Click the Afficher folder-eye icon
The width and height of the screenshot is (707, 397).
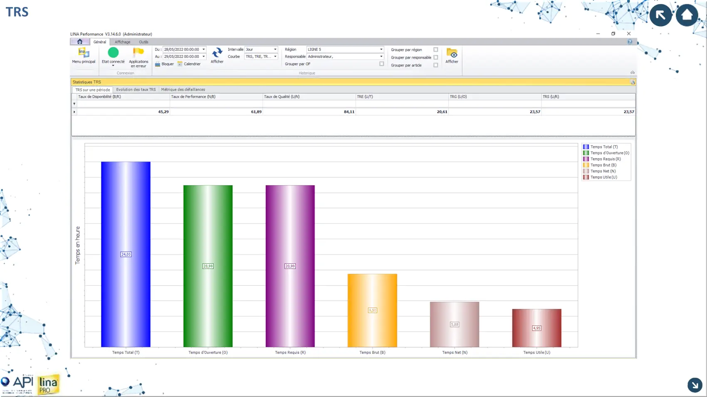452,53
